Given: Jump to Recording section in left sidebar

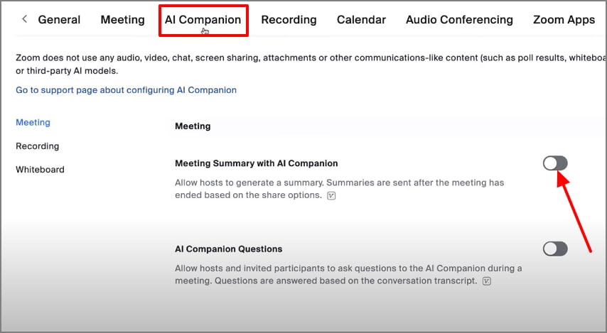Looking at the screenshot, I should (x=37, y=146).
